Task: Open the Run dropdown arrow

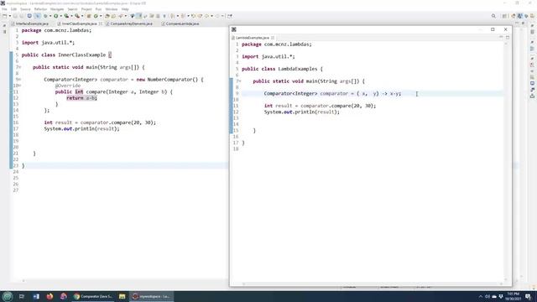Action: 61,16
